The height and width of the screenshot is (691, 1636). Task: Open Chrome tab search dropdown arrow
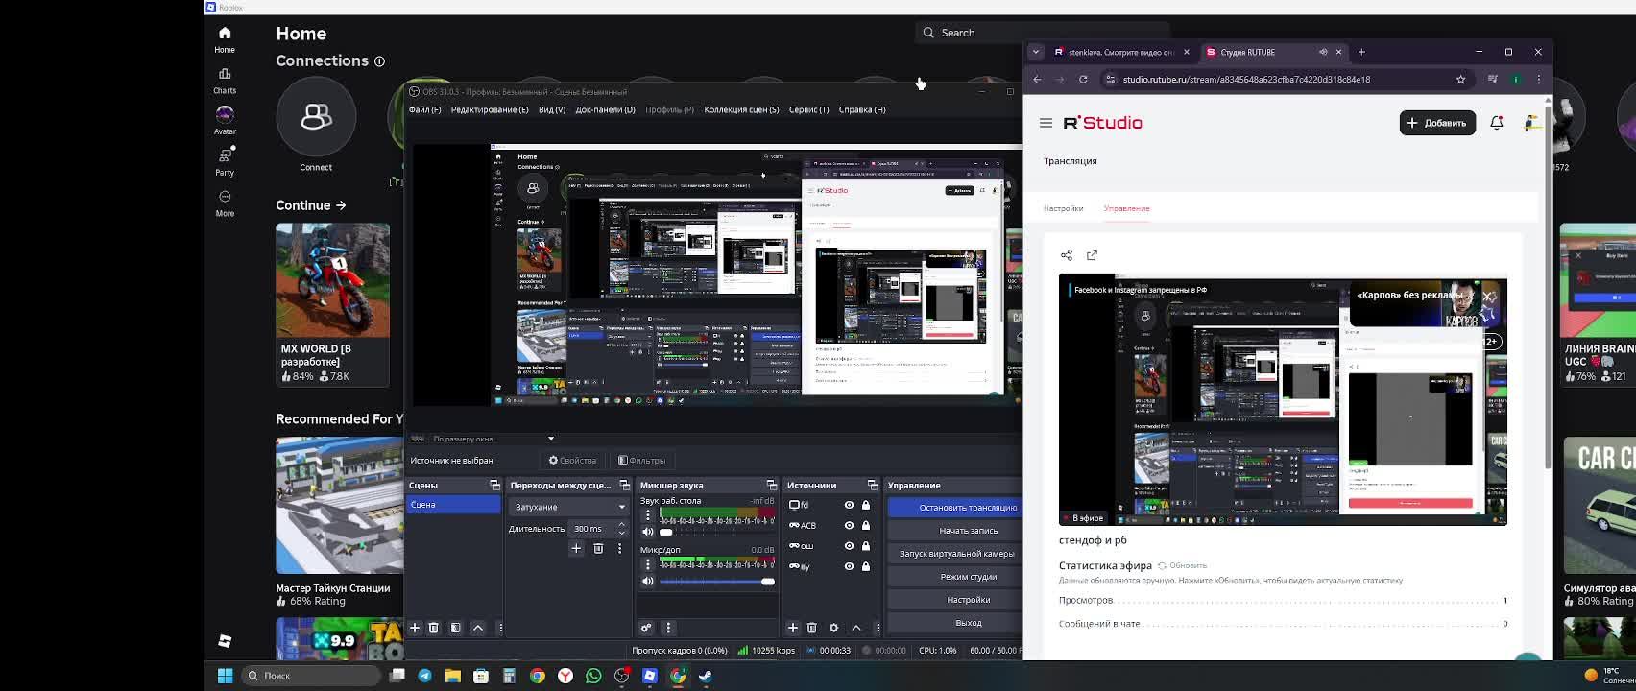click(x=1036, y=52)
